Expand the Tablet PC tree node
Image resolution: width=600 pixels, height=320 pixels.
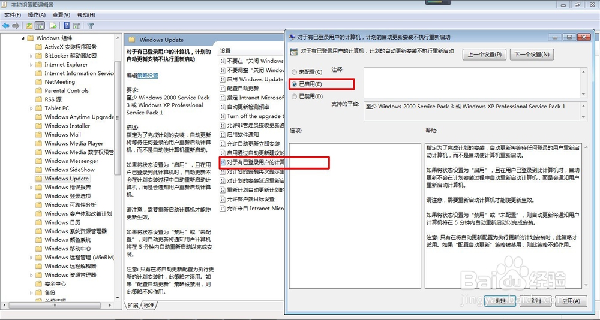(x=31, y=108)
